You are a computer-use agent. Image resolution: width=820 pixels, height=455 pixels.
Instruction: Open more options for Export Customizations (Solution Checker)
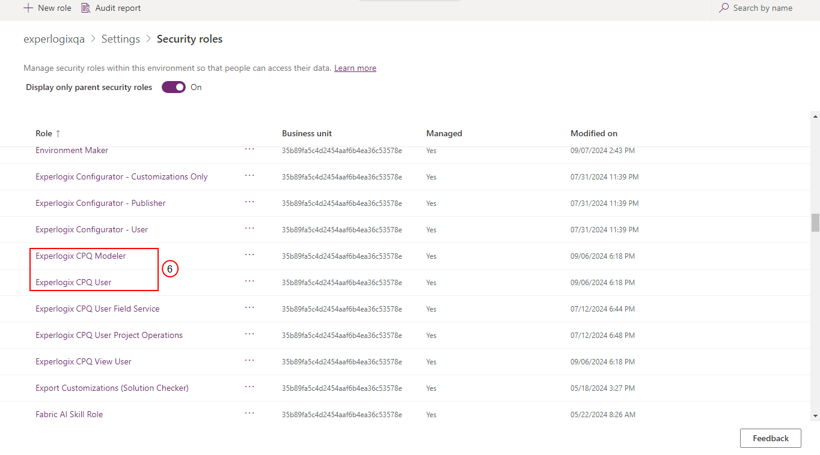[x=249, y=387]
